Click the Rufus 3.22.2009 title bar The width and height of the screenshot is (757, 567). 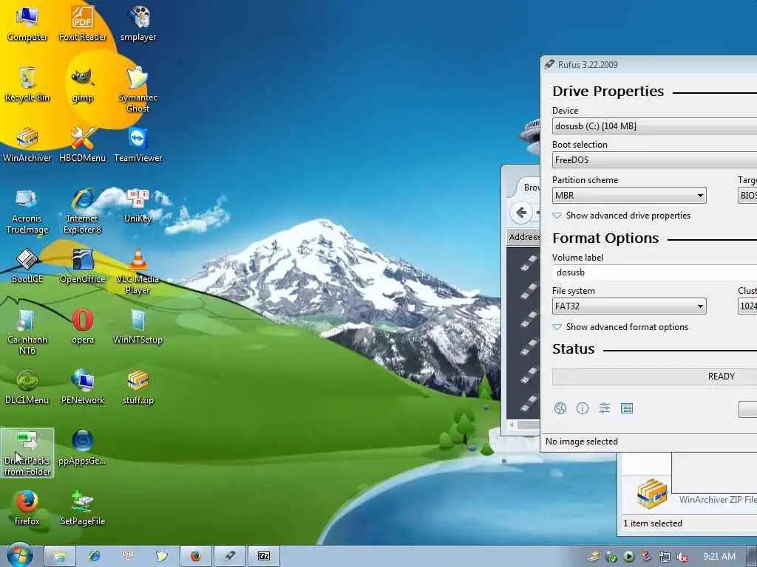(649, 65)
